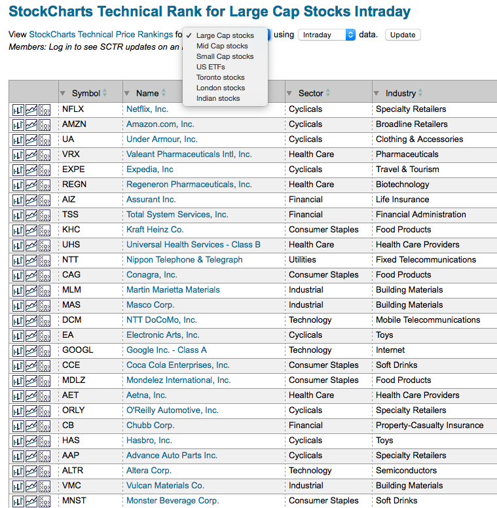Open the bar chart icon for TSS
The image size is (497, 508).
(x=18, y=215)
